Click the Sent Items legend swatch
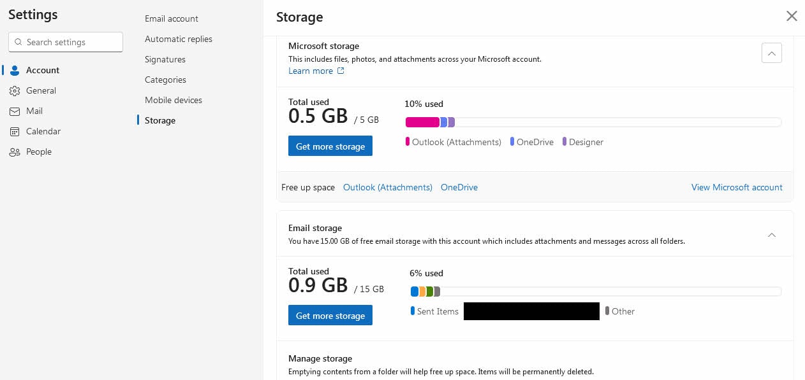Viewport: 805px width, 380px height. click(413, 311)
